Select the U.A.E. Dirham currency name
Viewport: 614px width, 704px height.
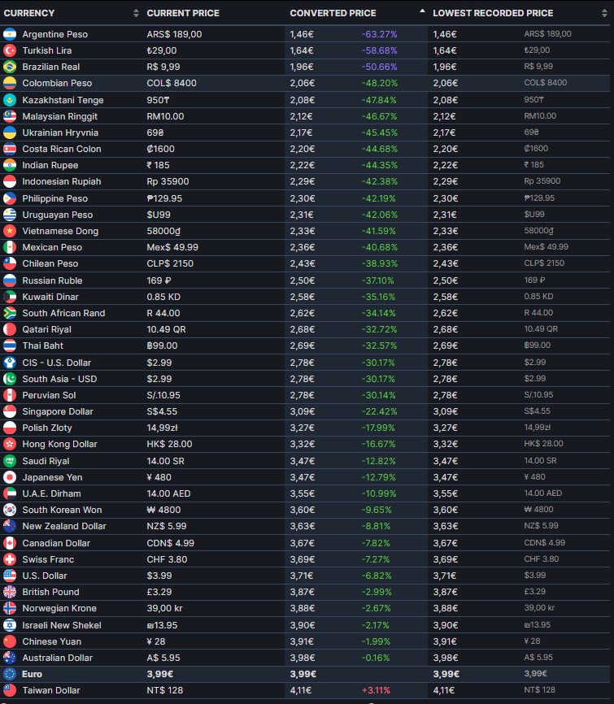click(x=52, y=493)
